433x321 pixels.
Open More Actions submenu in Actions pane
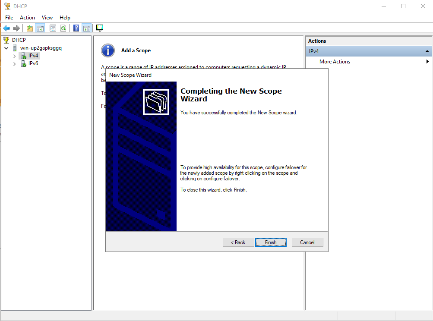[335, 62]
